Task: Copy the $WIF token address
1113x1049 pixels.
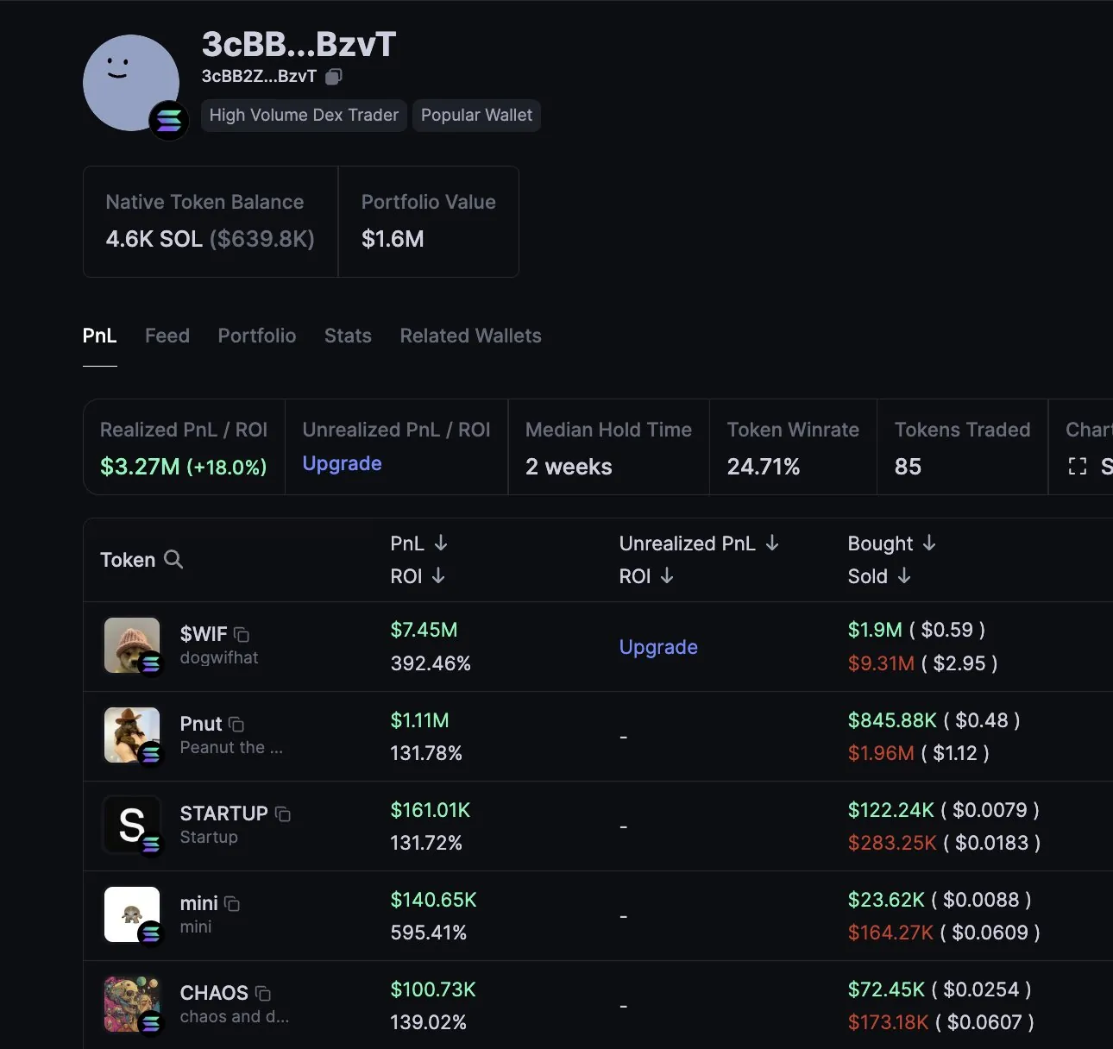Action: click(x=242, y=635)
